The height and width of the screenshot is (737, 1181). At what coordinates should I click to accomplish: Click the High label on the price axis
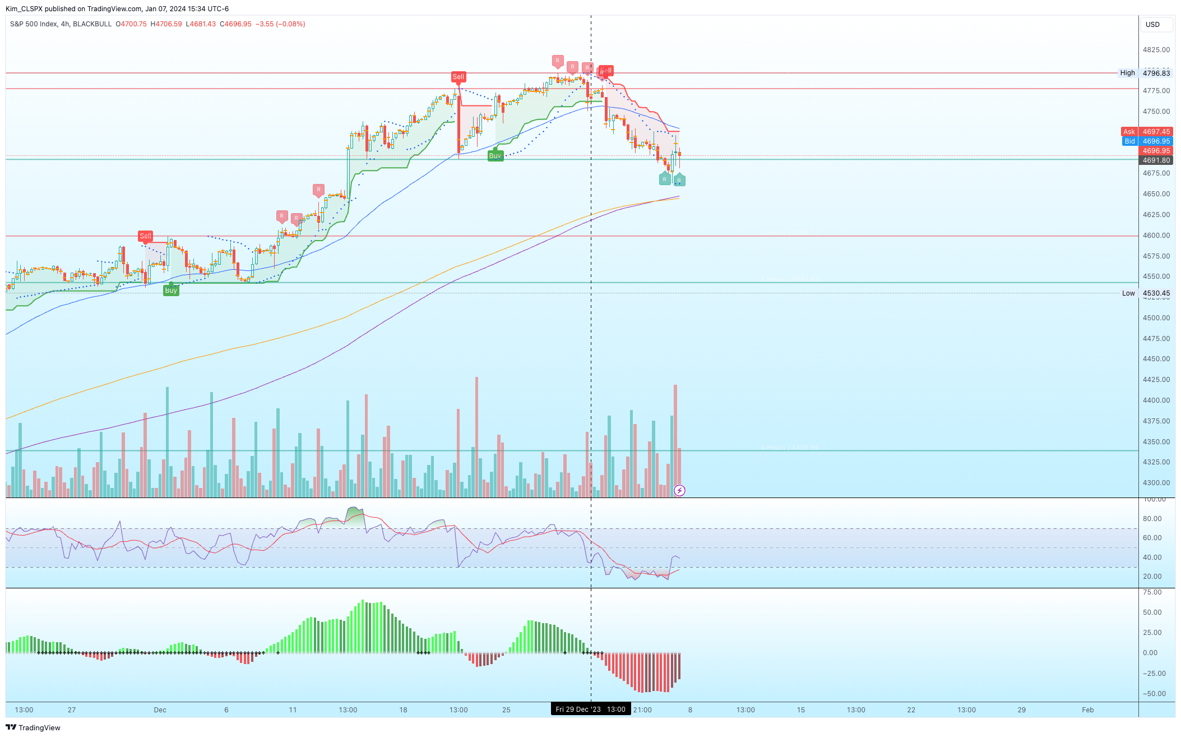click(x=1128, y=73)
